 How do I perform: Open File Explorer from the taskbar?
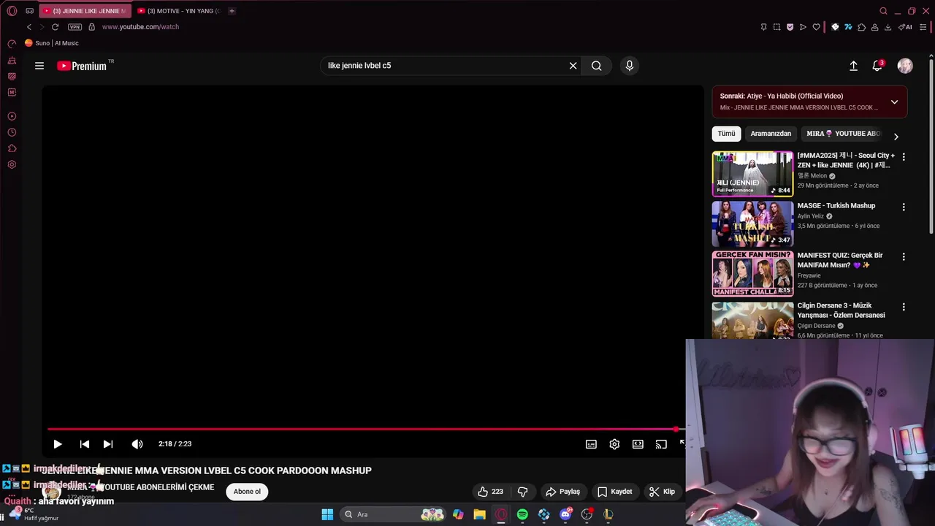tap(479, 514)
